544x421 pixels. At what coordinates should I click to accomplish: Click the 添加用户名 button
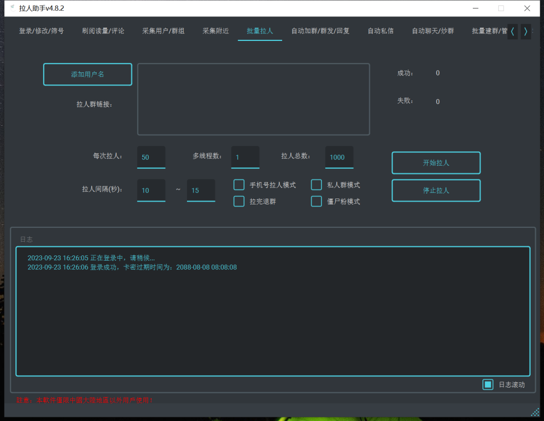tap(87, 74)
